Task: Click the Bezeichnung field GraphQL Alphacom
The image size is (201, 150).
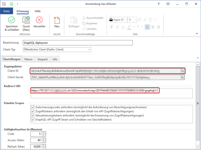Action: pos(78,43)
